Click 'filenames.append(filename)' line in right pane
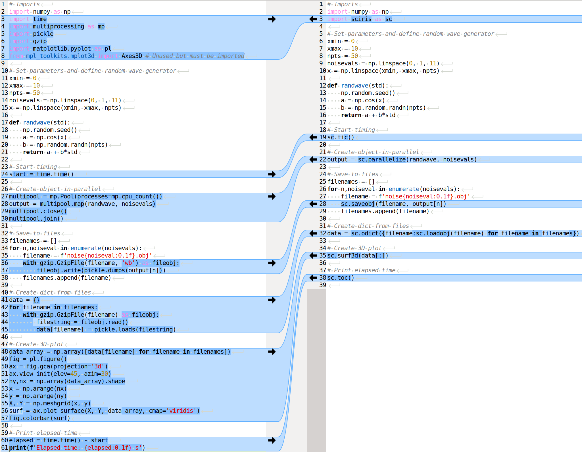The width and height of the screenshot is (582, 452). [x=385, y=211]
